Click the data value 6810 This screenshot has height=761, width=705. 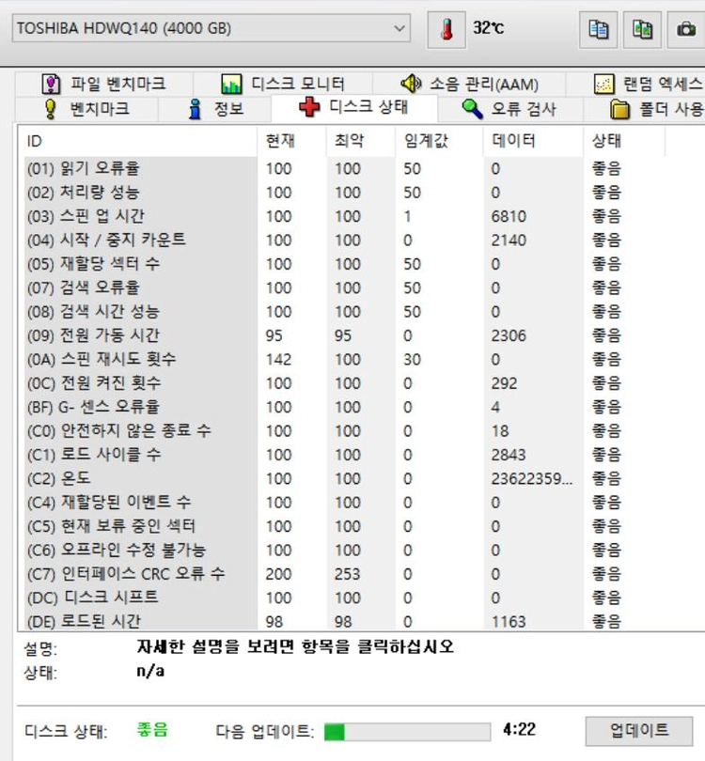509,216
